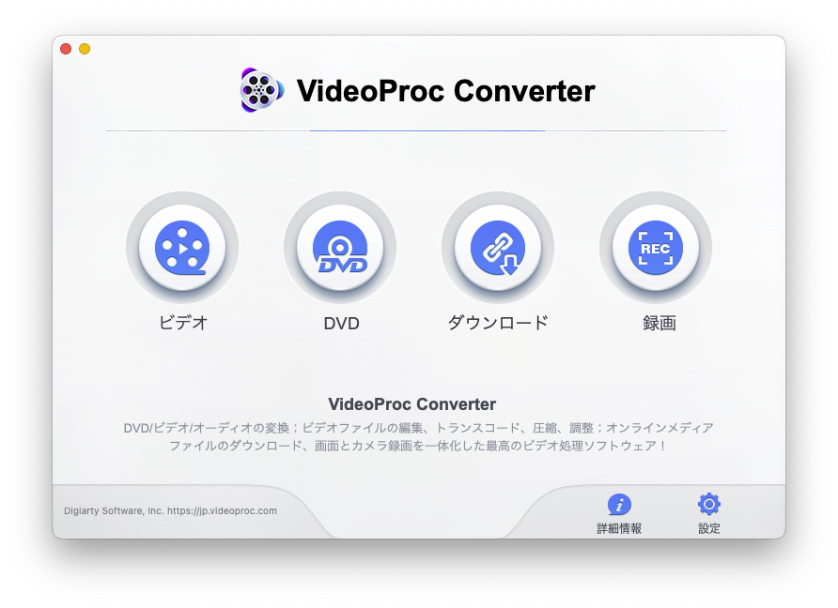
Task: Click the VideoProc logo icon in header
Action: pos(261,90)
